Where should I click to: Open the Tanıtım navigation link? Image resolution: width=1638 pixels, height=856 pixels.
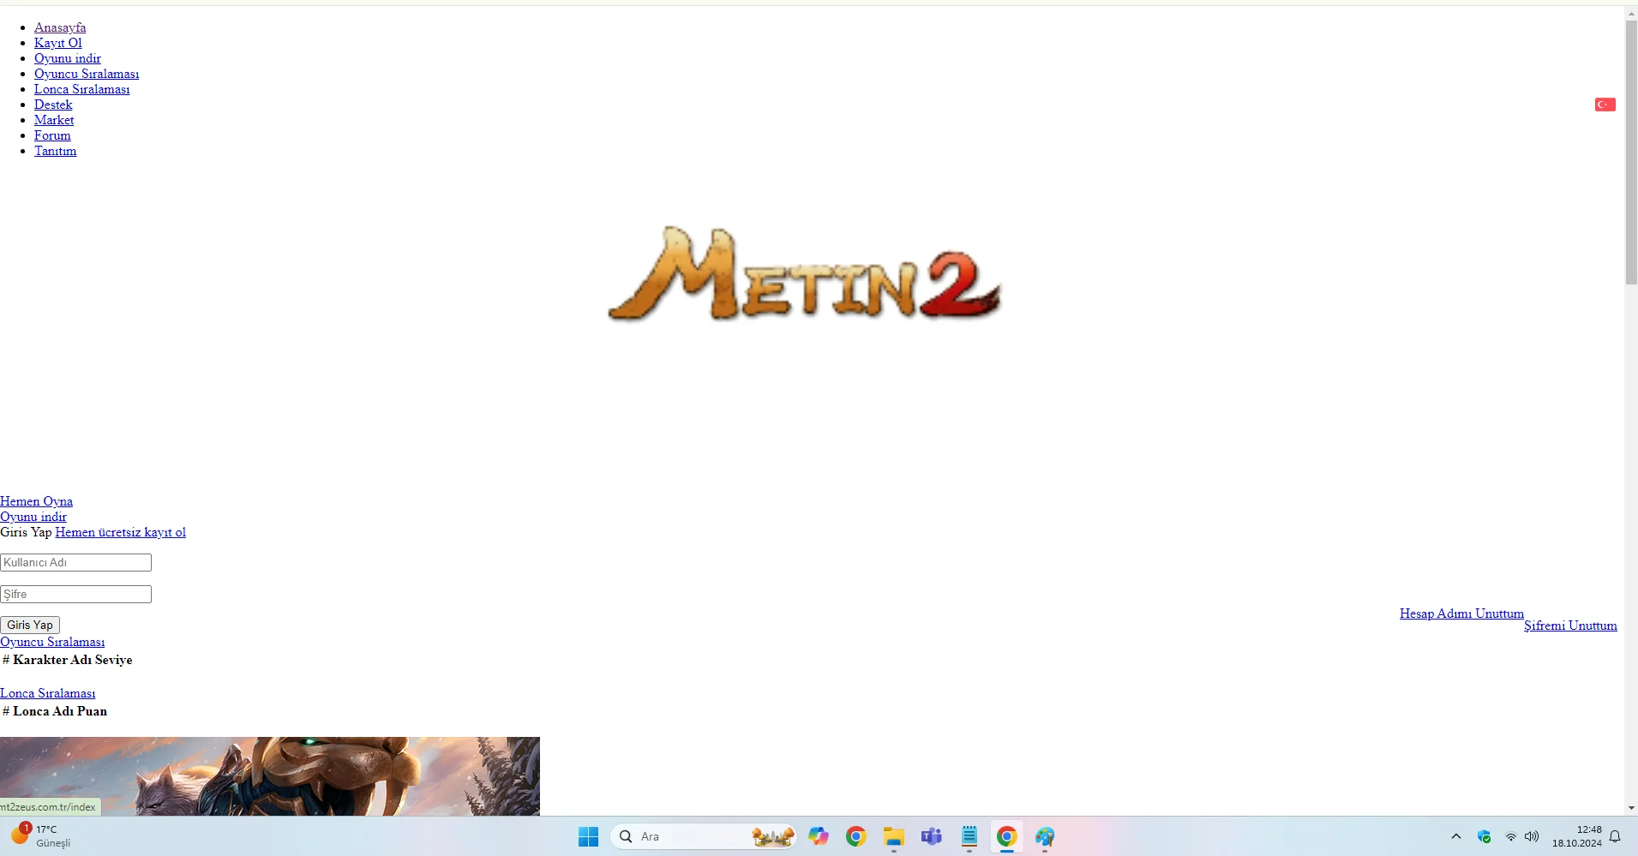[x=56, y=151]
